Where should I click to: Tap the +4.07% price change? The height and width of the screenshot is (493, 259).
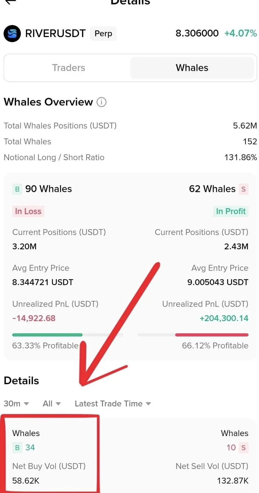[x=241, y=33]
